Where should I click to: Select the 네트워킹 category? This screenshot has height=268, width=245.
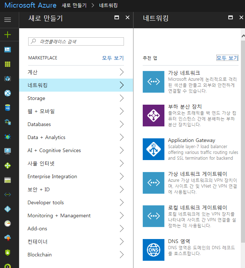(76, 85)
